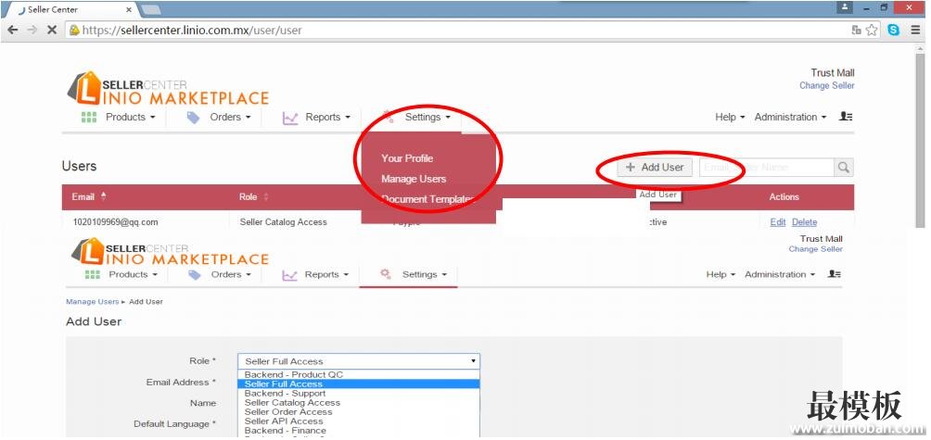
Task: Click the upper Linio Marketplace logo
Action: pyautogui.click(x=169, y=88)
